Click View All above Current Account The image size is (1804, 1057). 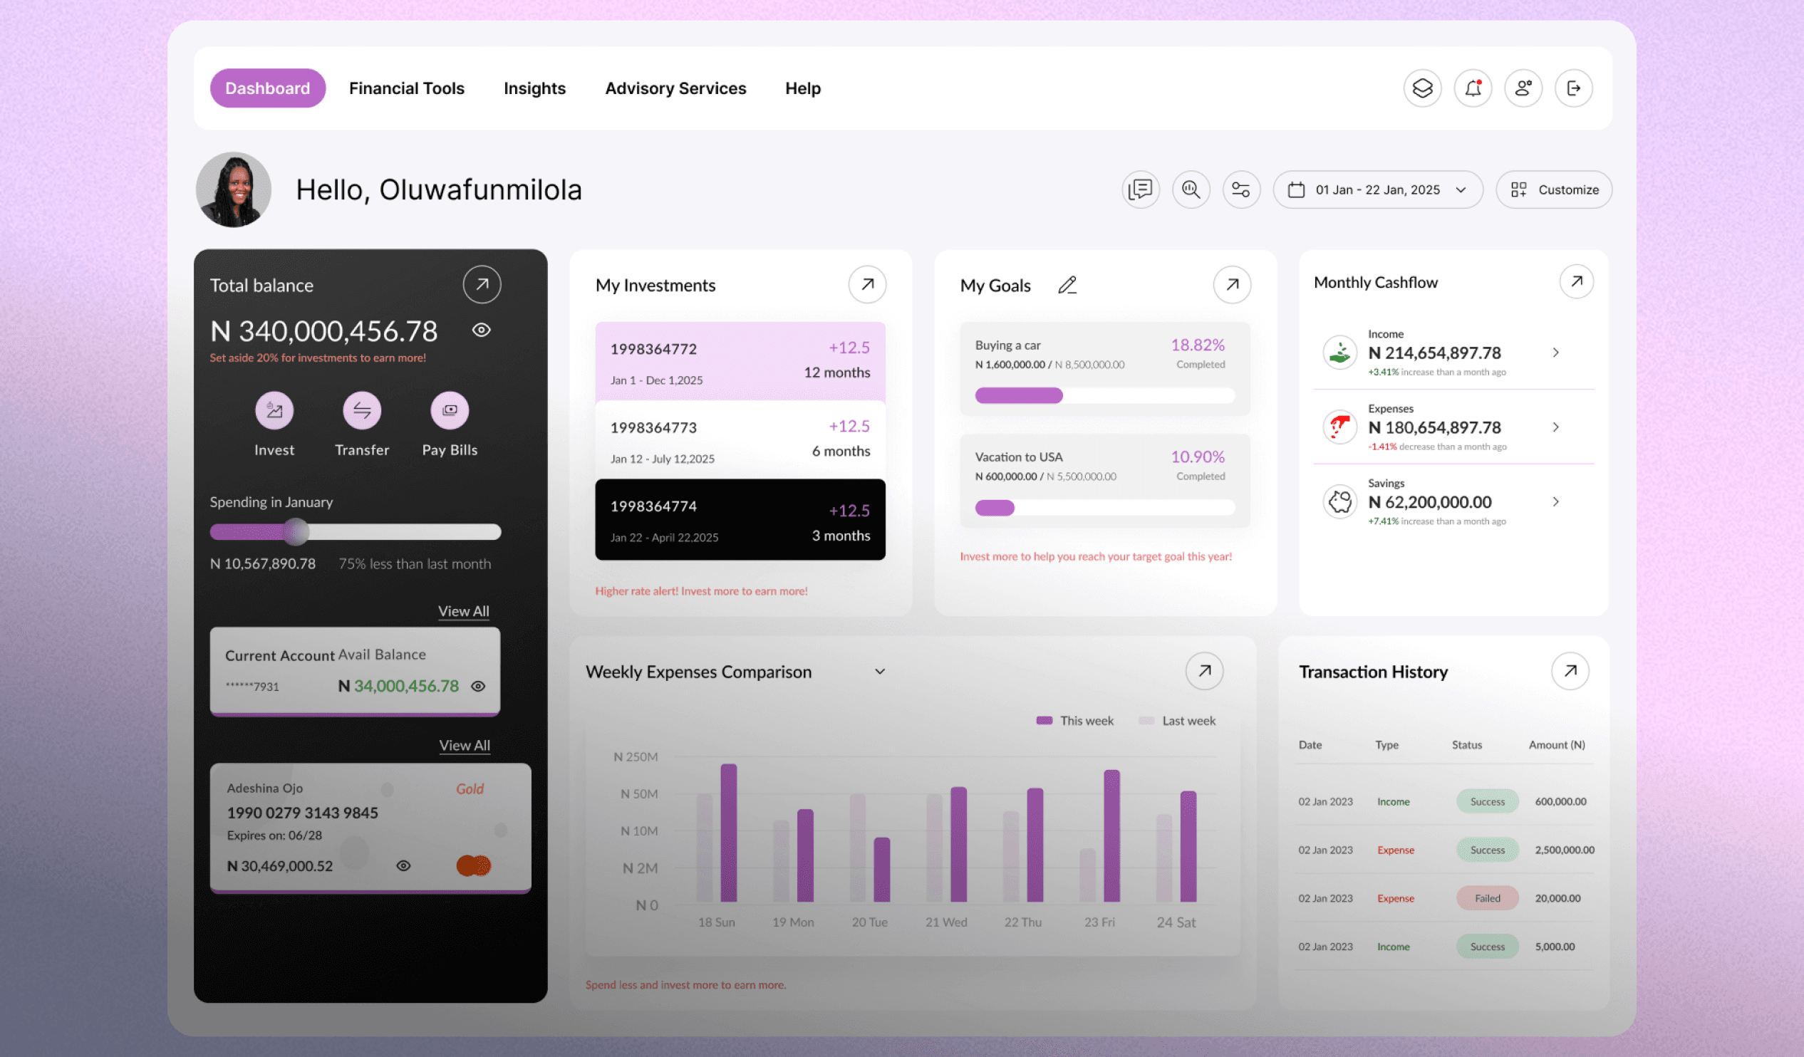pos(463,611)
